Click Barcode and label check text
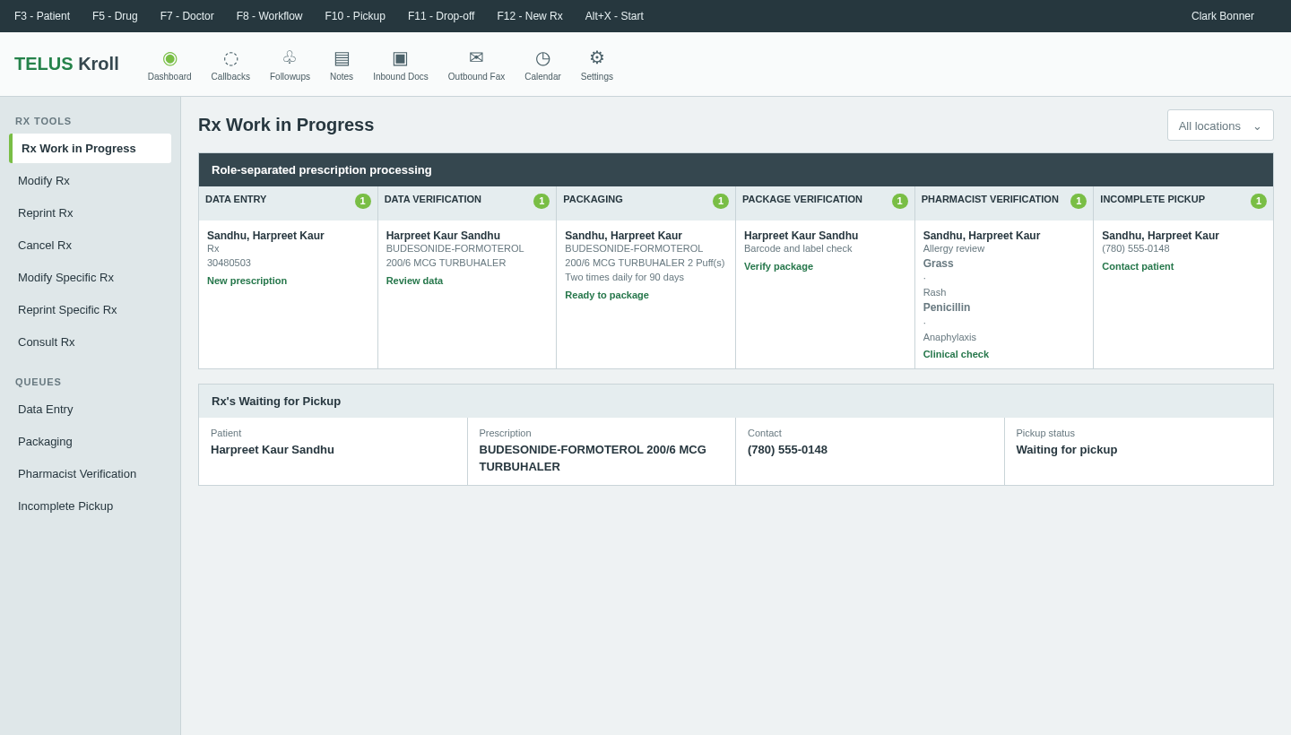 (798, 248)
